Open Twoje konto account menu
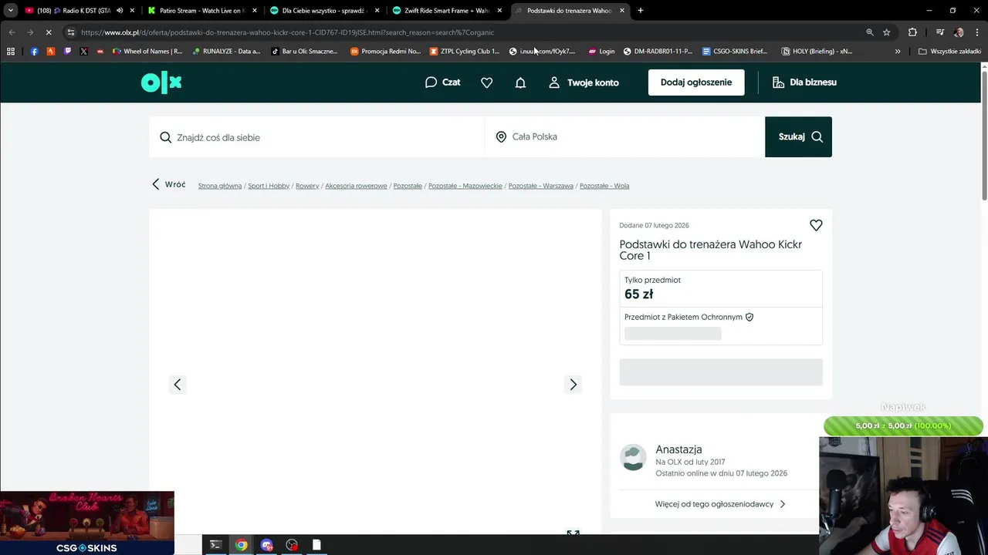Screen dimensions: 988x555 [584, 82]
